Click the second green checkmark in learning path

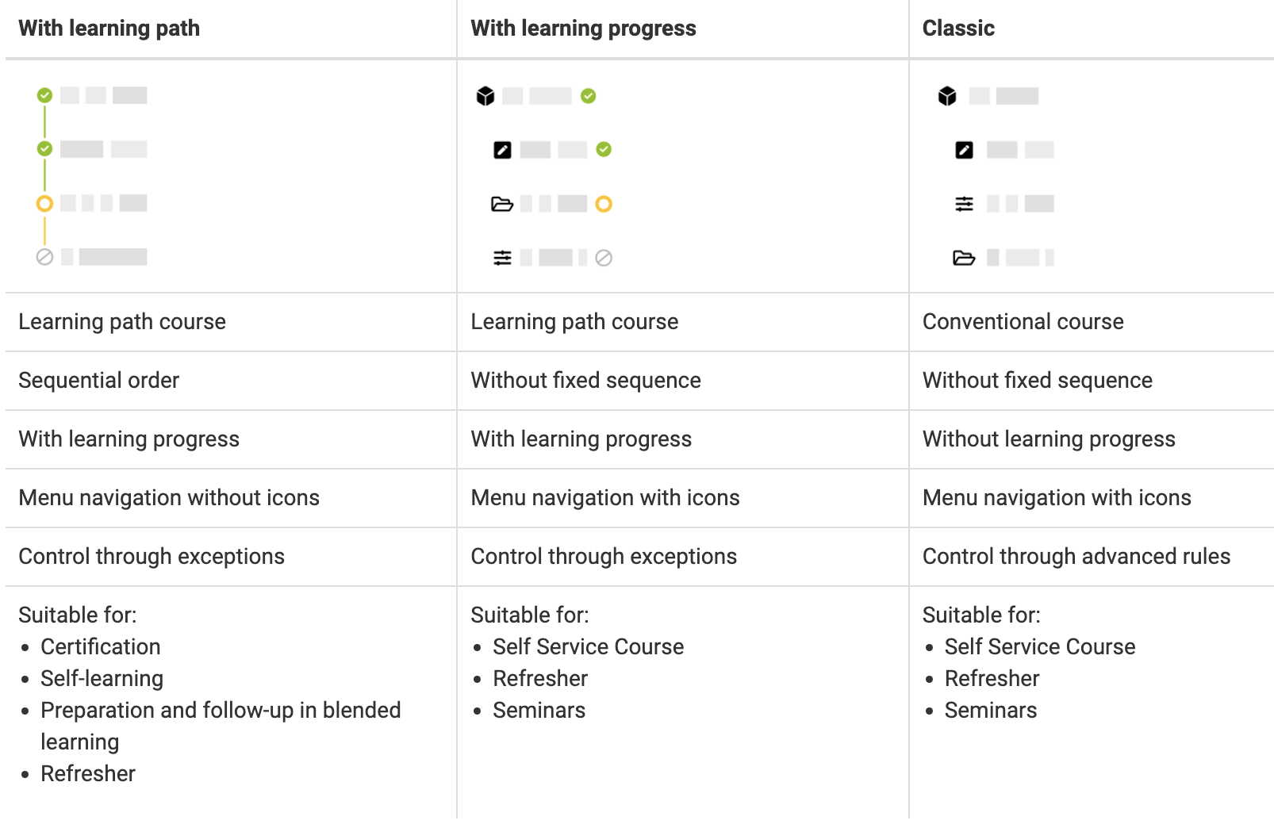(44, 148)
